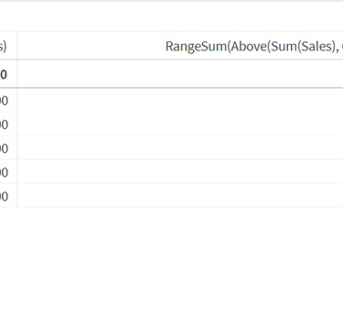Sort by the cut-off column header ending in "s)"
Screen dimensions: 343x335
tap(3, 46)
